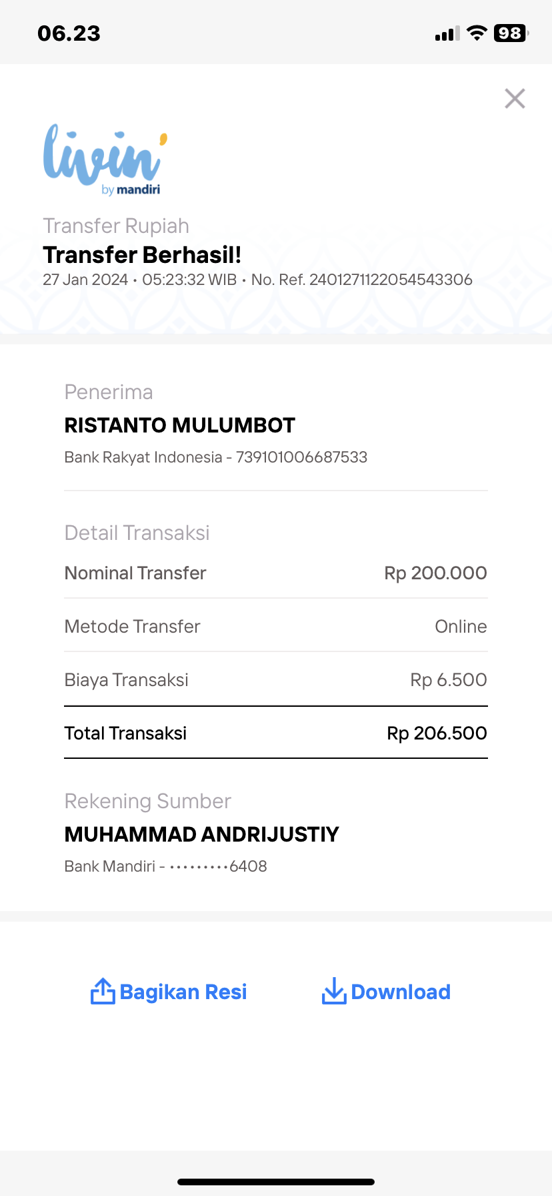
Task: Tap the iOS home indicator bar
Action: pos(276,1181)
